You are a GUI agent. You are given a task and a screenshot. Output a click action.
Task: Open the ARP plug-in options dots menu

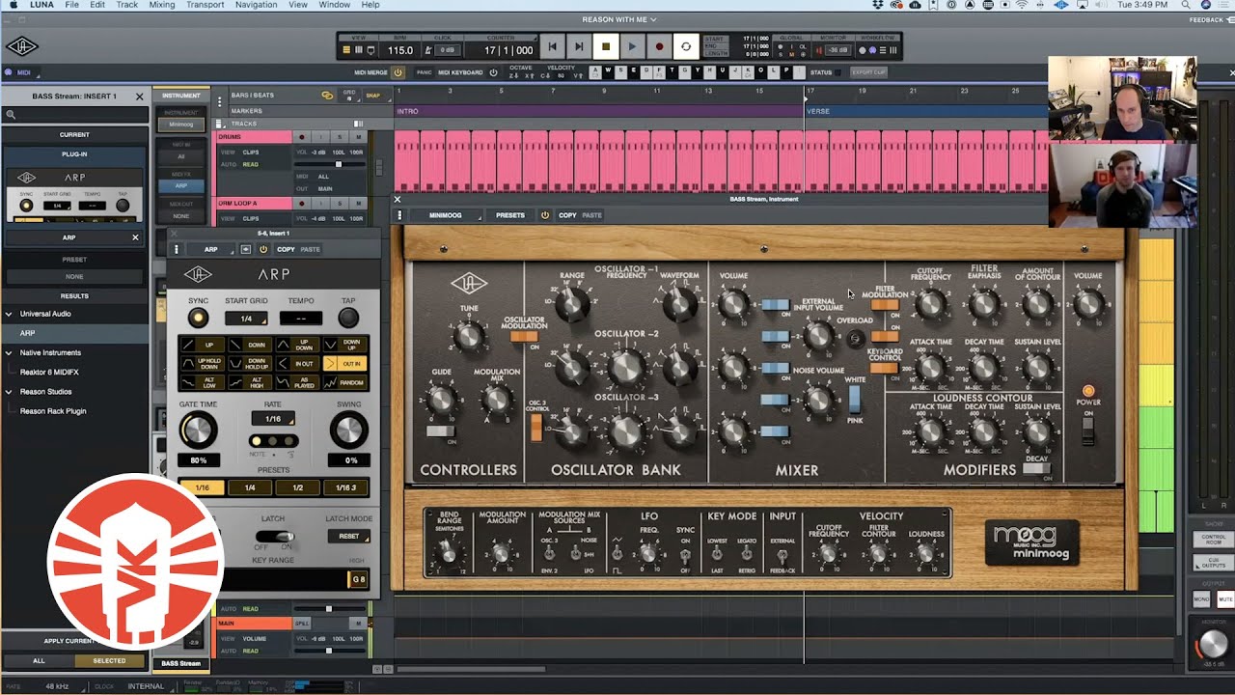[x=177, y=249]
